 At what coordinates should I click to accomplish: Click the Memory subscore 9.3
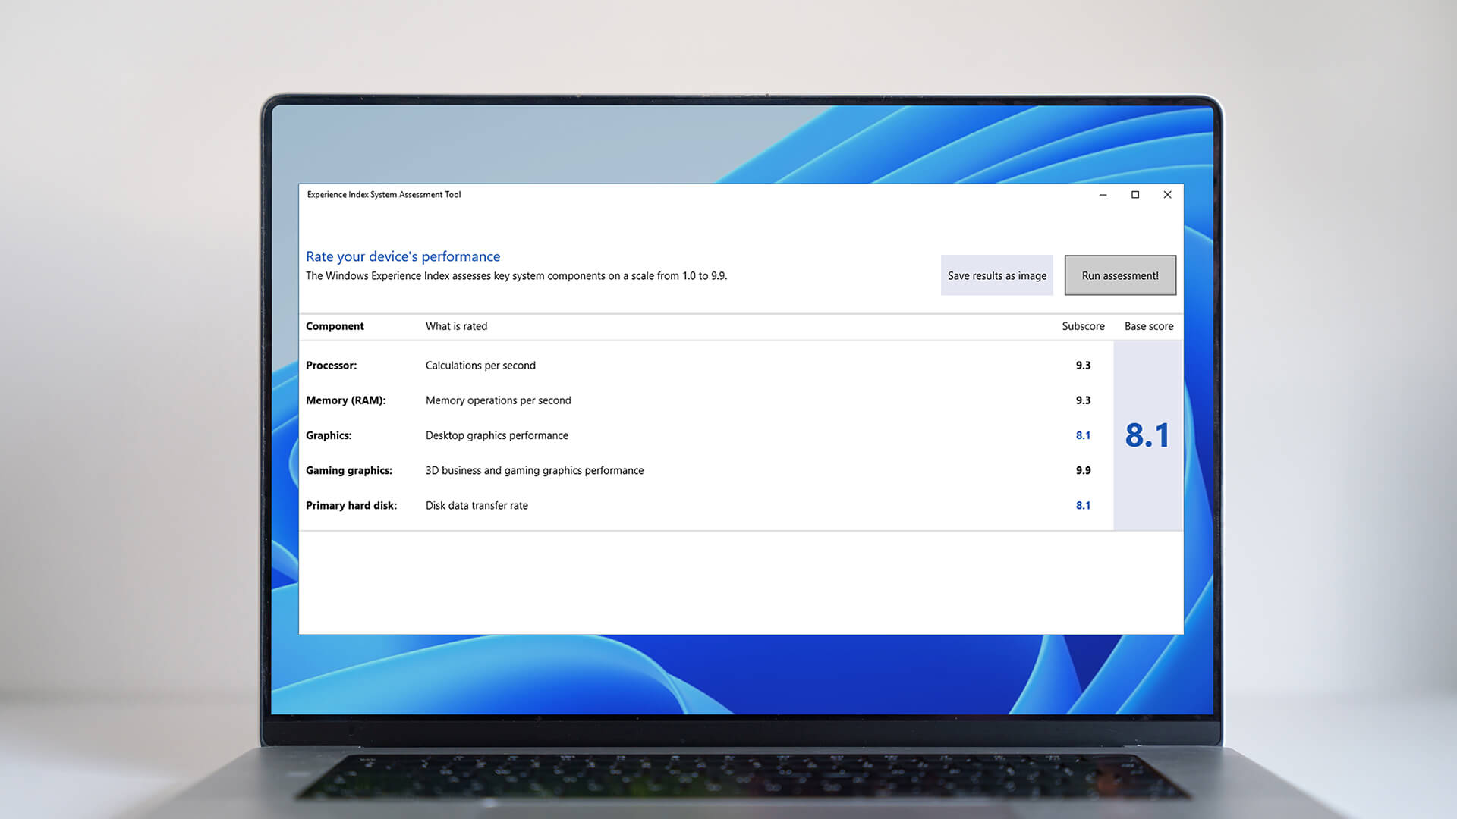[x=1083, y=400]
